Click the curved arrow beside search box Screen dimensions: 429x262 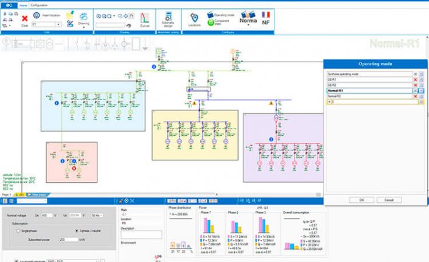[x=128, y=26]
